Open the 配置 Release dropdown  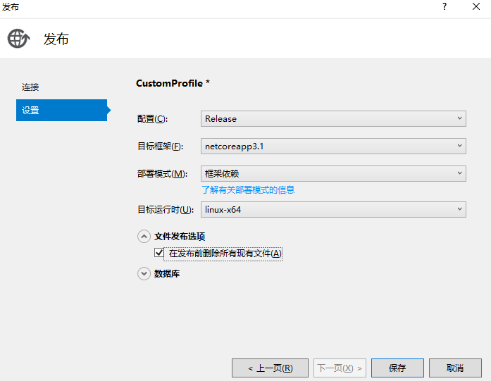coord(333,118)
